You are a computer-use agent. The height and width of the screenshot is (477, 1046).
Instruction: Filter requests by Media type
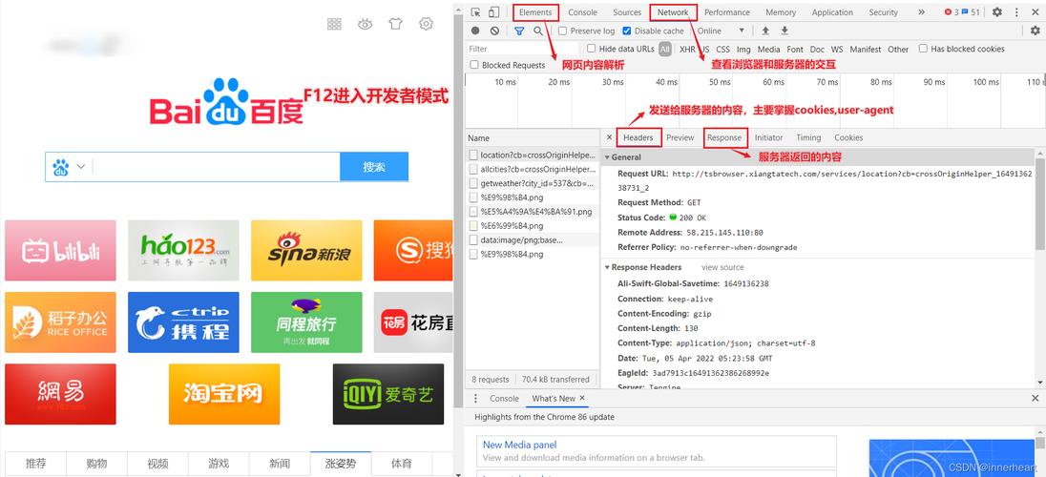768,50
